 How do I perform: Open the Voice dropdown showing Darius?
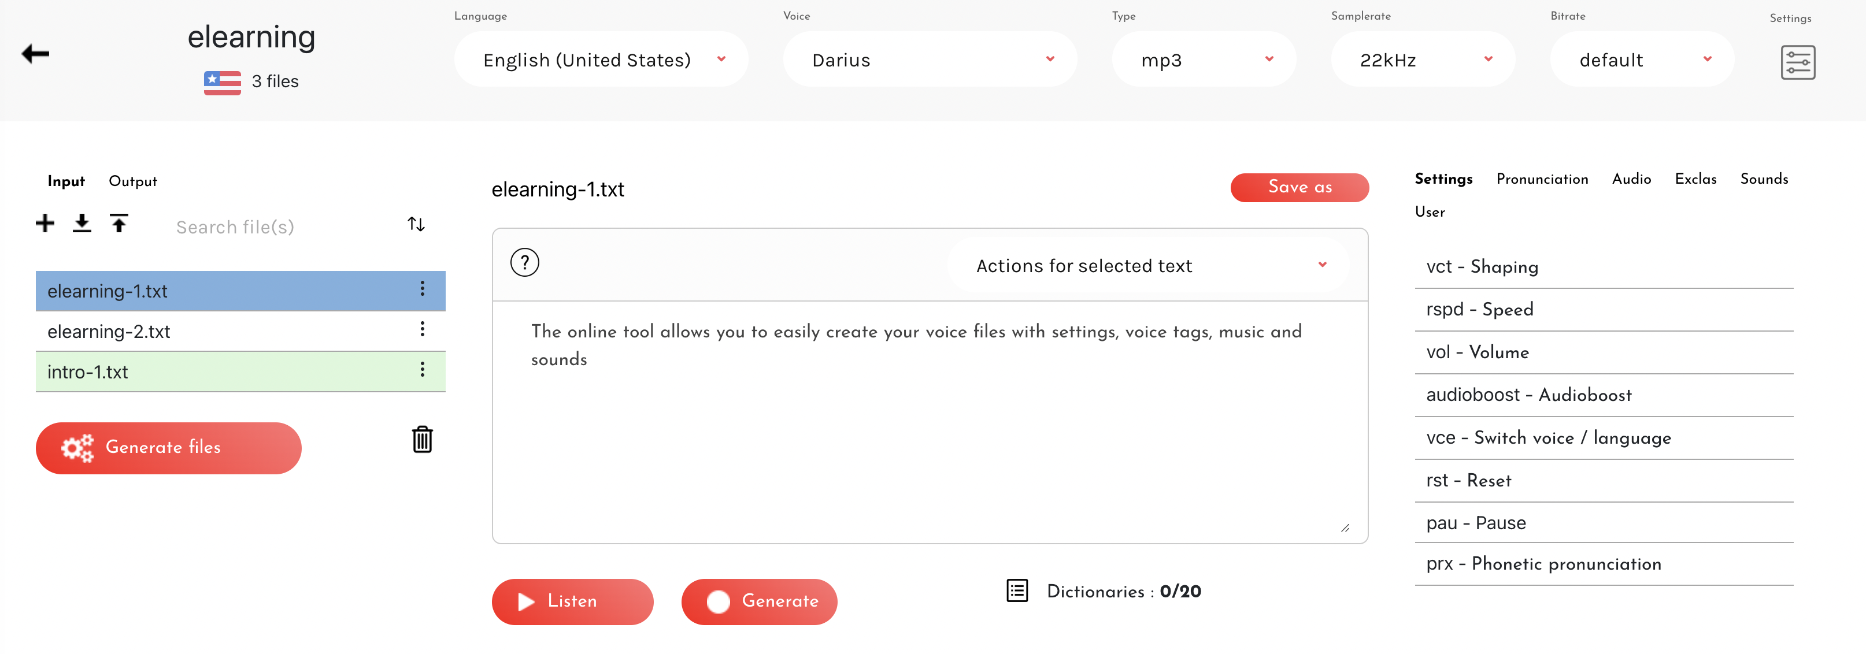click(930, 60)
